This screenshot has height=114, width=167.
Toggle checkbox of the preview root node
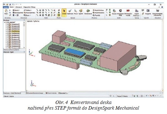(x=6, y=22)
